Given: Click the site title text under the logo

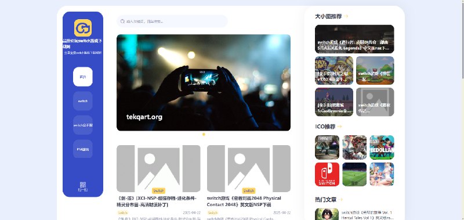Looking at the screenshot, I should [83, 44].
